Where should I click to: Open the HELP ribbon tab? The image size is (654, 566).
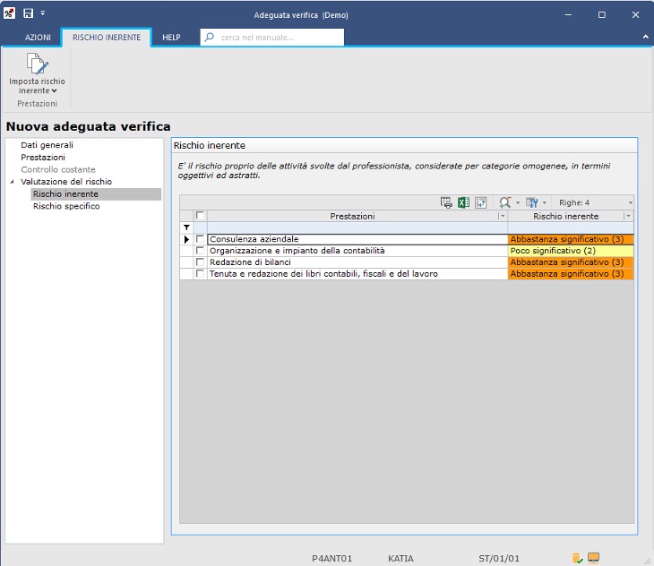[x=171, y=38]
